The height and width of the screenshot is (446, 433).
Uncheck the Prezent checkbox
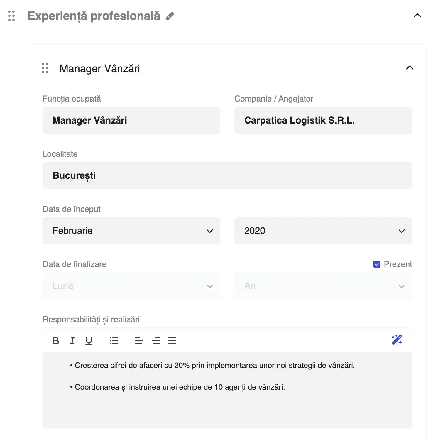tap(377, 264)
